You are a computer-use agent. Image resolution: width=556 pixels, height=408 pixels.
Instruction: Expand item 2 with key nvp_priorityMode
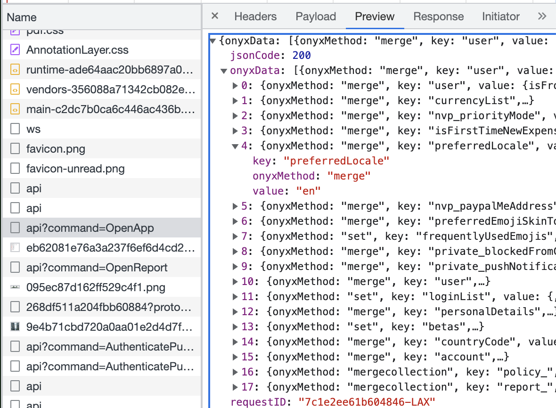[235, 115]
